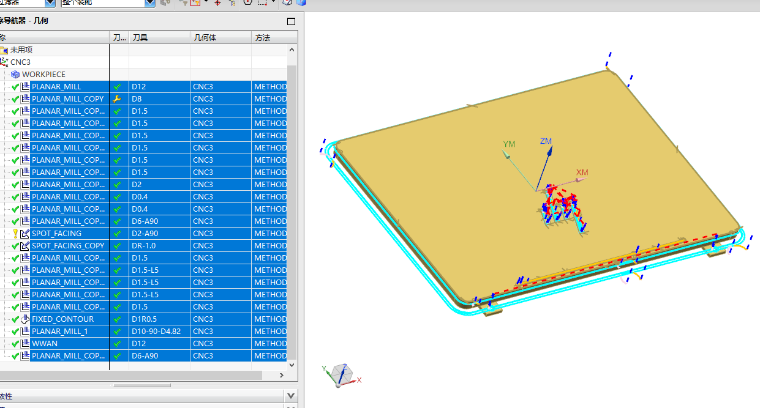Viewport: 760px width, 408px height.
Task: Click the blue shaded cube toolbar icon
Action: point(301,3)
